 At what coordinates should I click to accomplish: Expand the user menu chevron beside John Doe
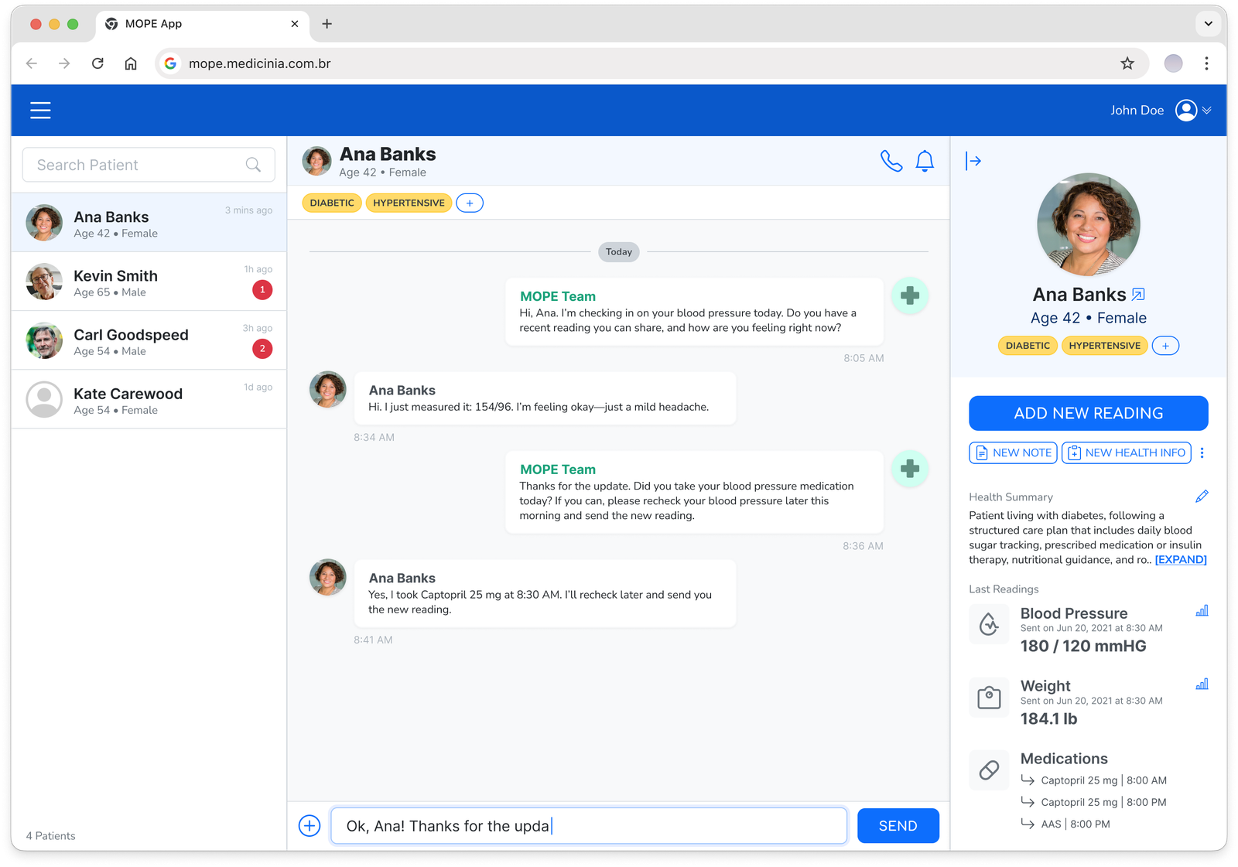pos(1207,111)
